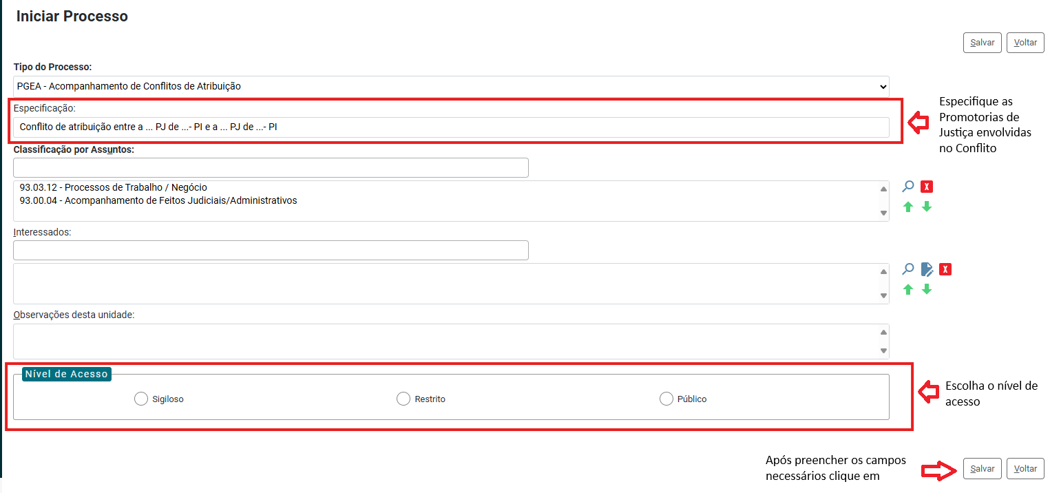Image resolution: width=1050 pixels, height=493 pixels.
Task: Remove selected subject with red X icon
Action: [x=927, y=187]
